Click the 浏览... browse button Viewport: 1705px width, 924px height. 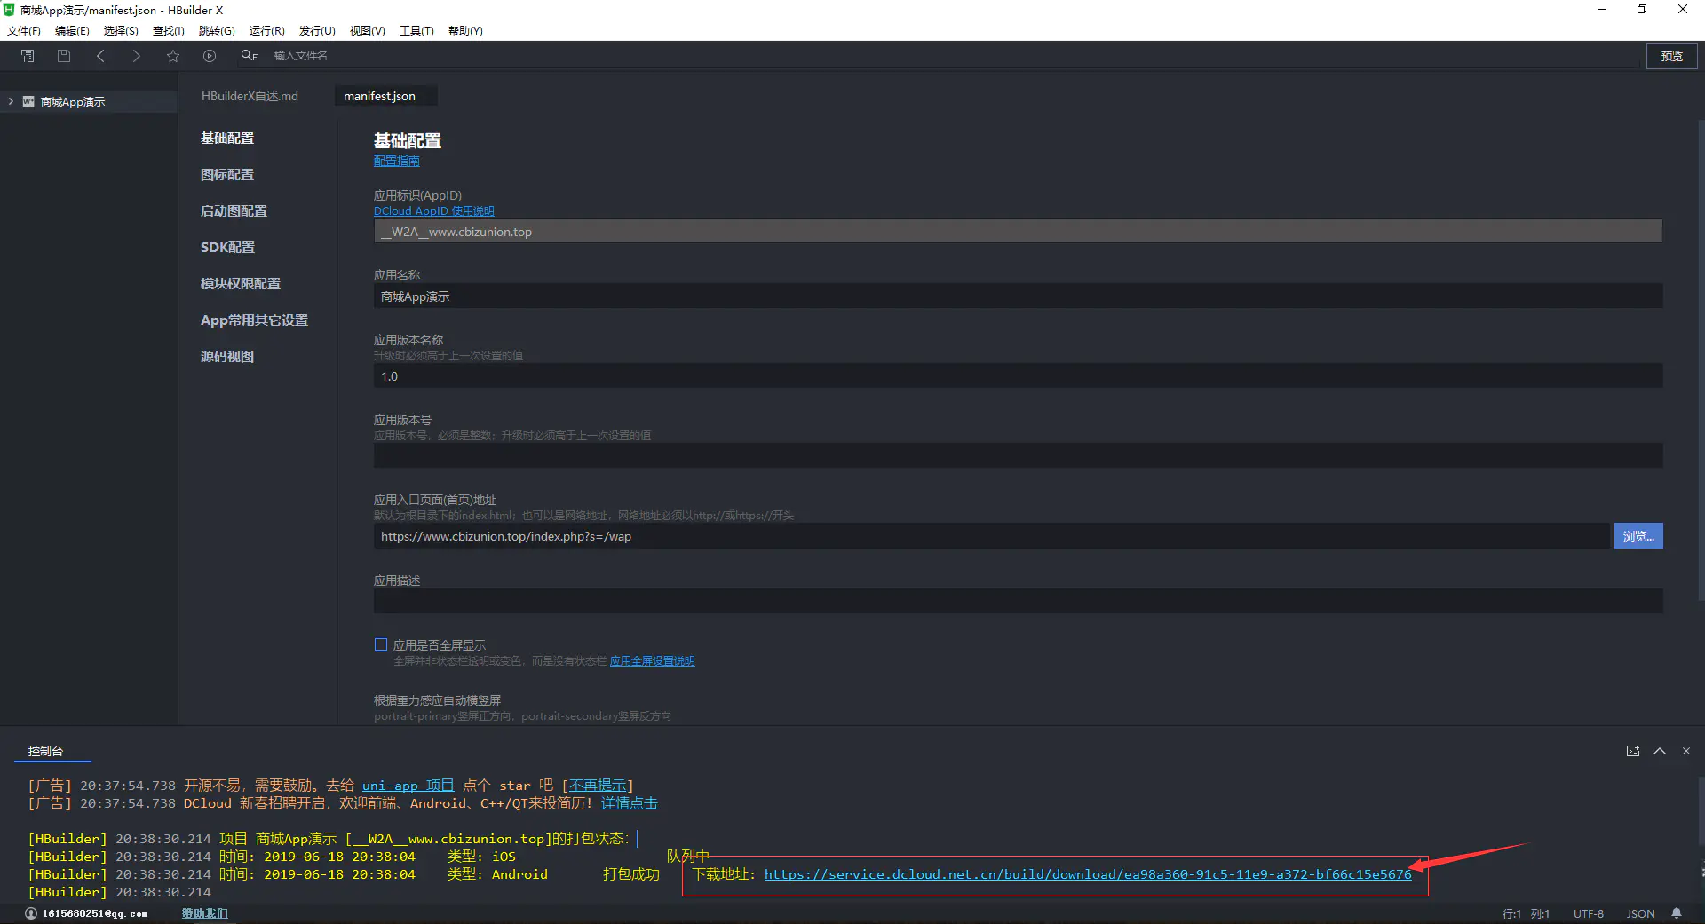tap(1638, 536)
